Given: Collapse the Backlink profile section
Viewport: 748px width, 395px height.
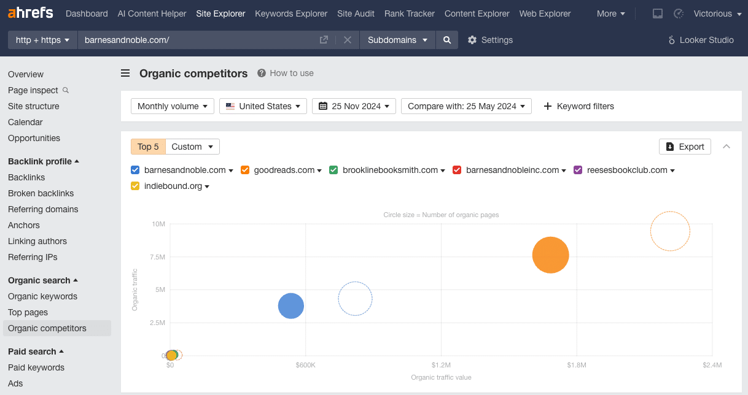Looking at the screenshot, I should [x=44, y=161].
